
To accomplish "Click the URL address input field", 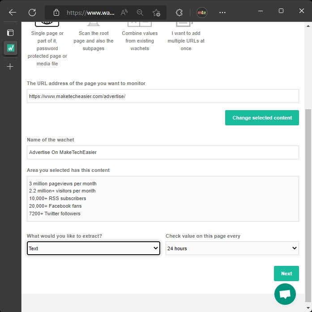I will (163, 96).
